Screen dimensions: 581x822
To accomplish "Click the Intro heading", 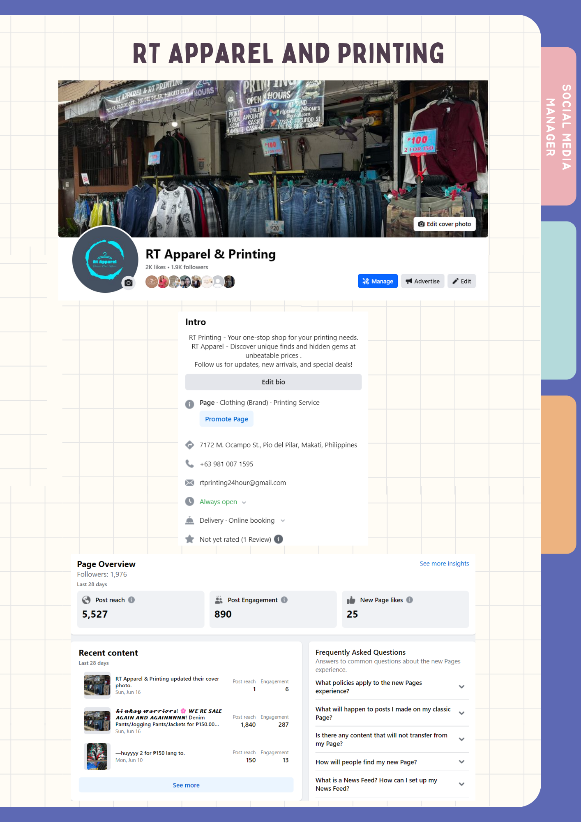I will (x=196, y=322).
